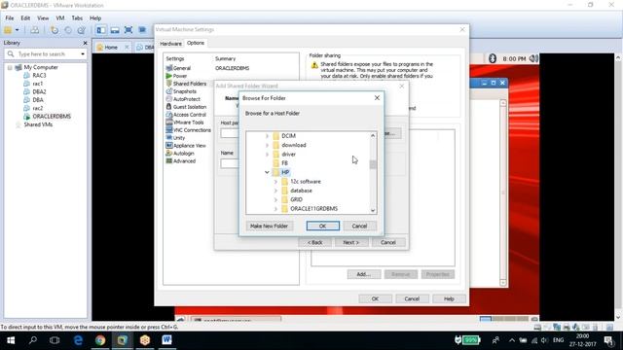623x350 pixels.
Task: Expand the download folder node
Action: [x=267, y=145]
